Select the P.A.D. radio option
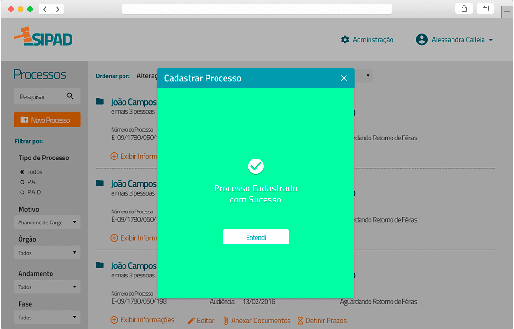Screen dimensions: 514x329 point(22,192)
